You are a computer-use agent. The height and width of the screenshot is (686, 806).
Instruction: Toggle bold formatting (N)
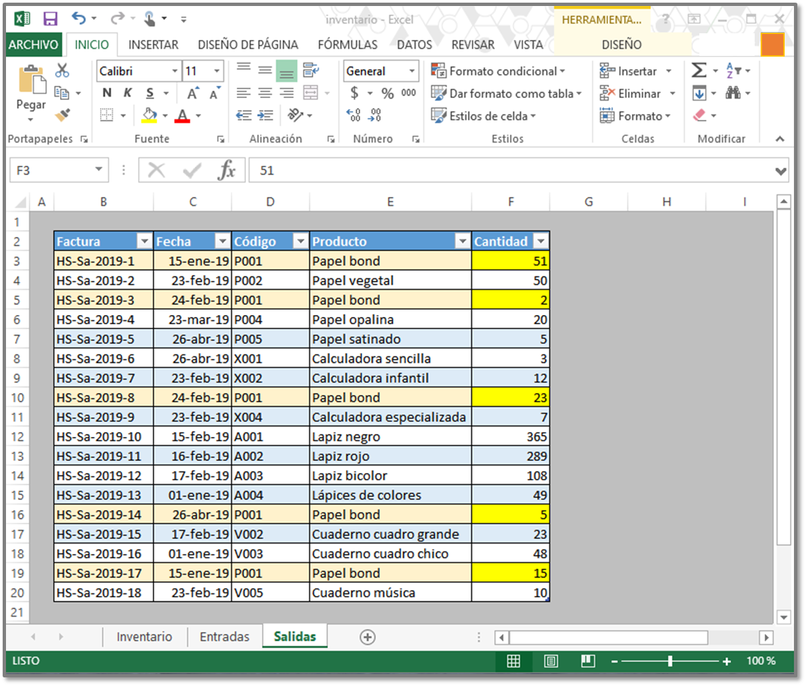click(x=107, y=93)
